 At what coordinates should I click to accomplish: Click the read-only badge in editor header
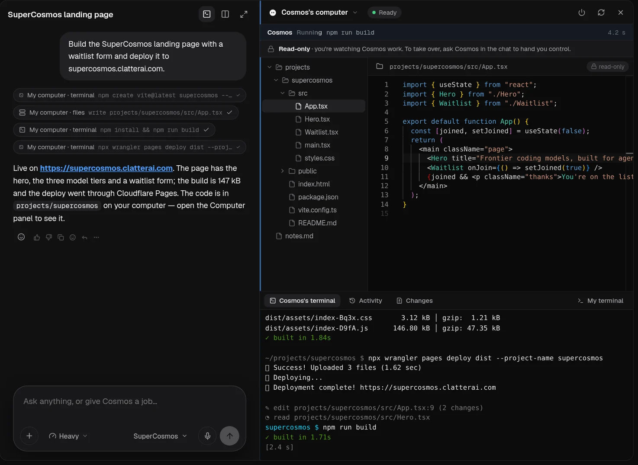(608, 67)
